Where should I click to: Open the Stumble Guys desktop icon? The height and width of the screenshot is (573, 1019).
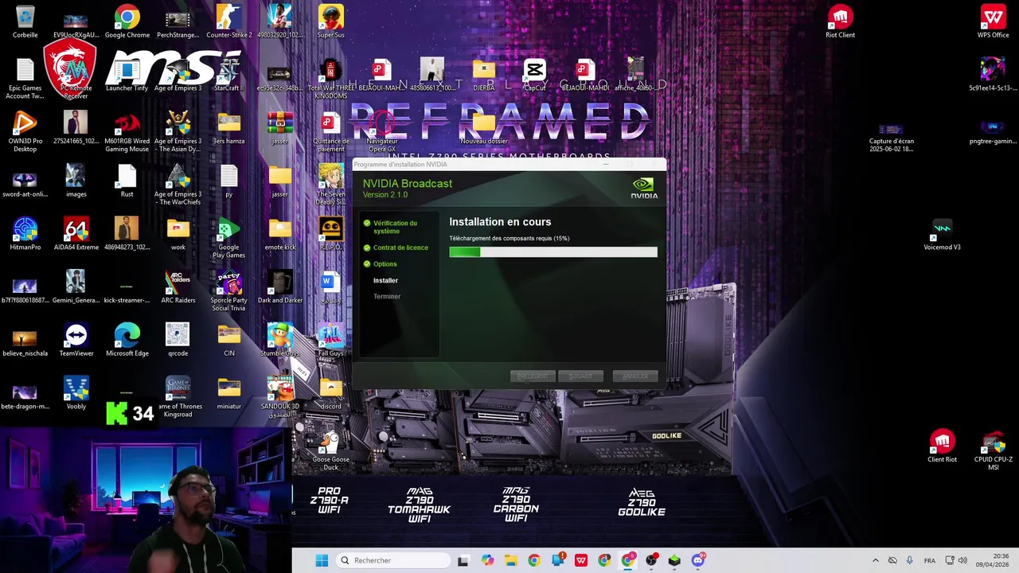point(279,336)
